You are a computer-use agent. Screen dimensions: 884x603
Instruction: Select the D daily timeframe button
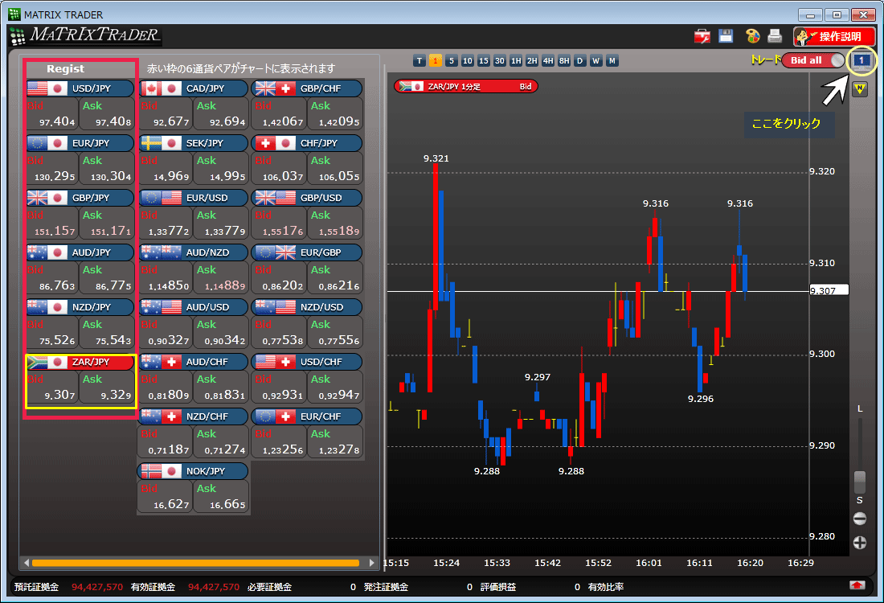pos(579,61)
